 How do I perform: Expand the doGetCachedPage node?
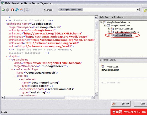pyautogui.click(x=108, y=29)
